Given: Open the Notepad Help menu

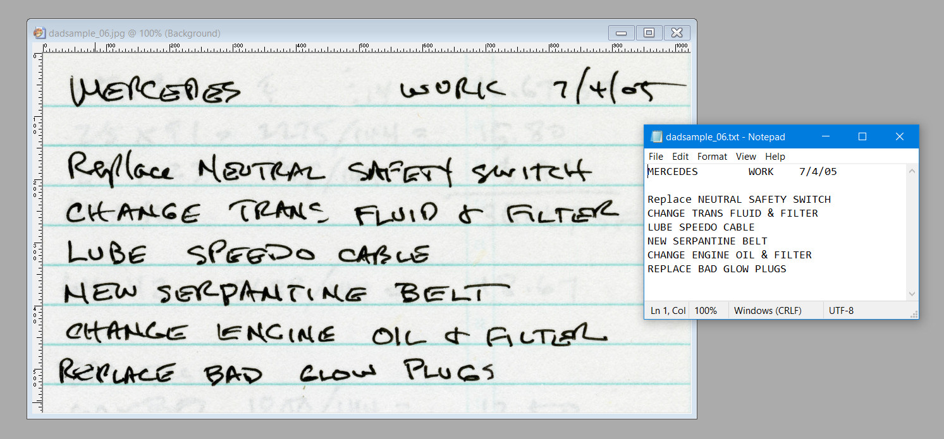Looking at the screenshot, I should (x=775, y=156).
